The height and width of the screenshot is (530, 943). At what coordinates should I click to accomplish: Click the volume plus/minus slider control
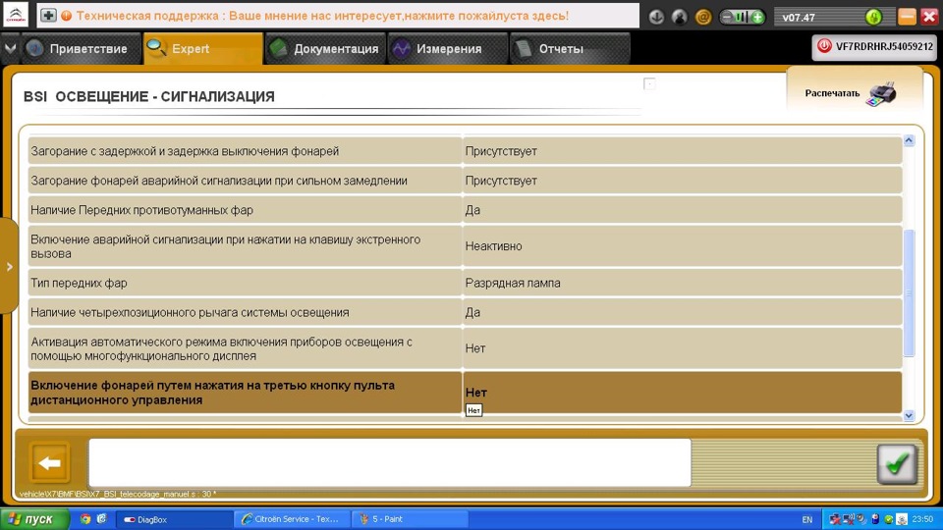(743, 17)
